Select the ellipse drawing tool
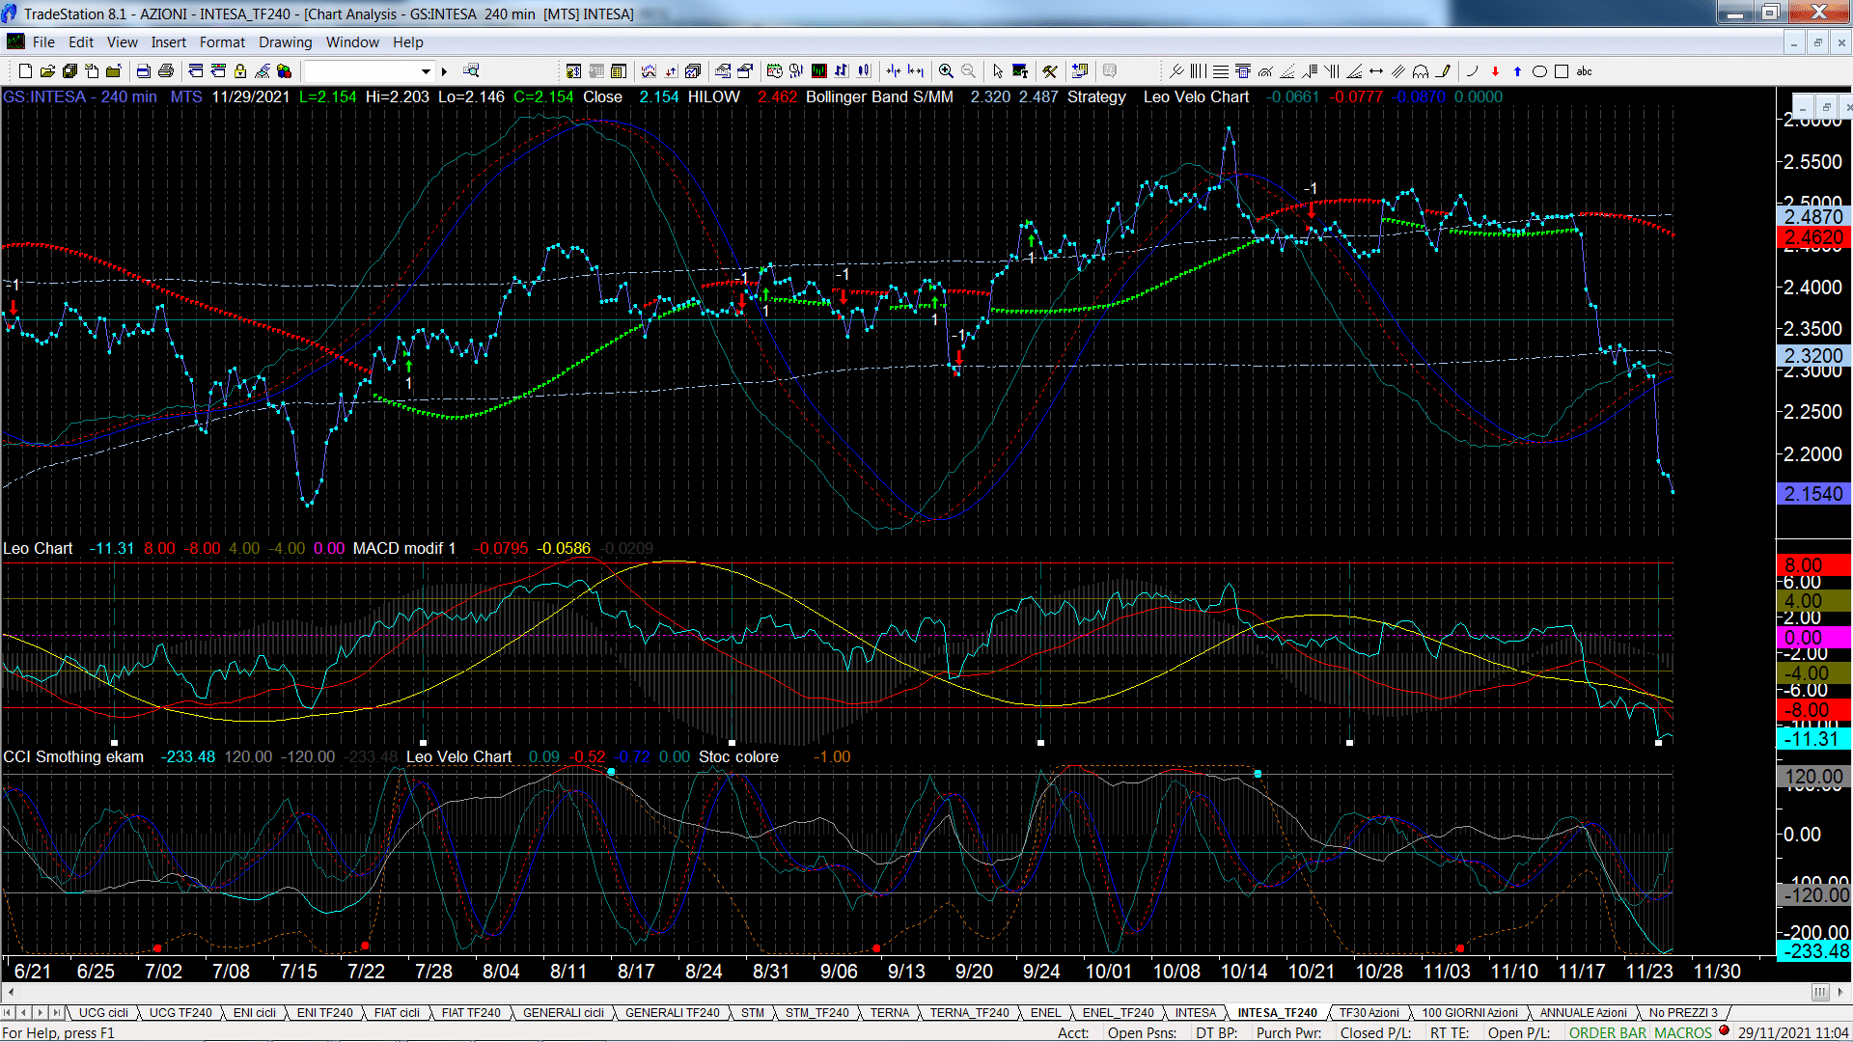 [1540, 71]
